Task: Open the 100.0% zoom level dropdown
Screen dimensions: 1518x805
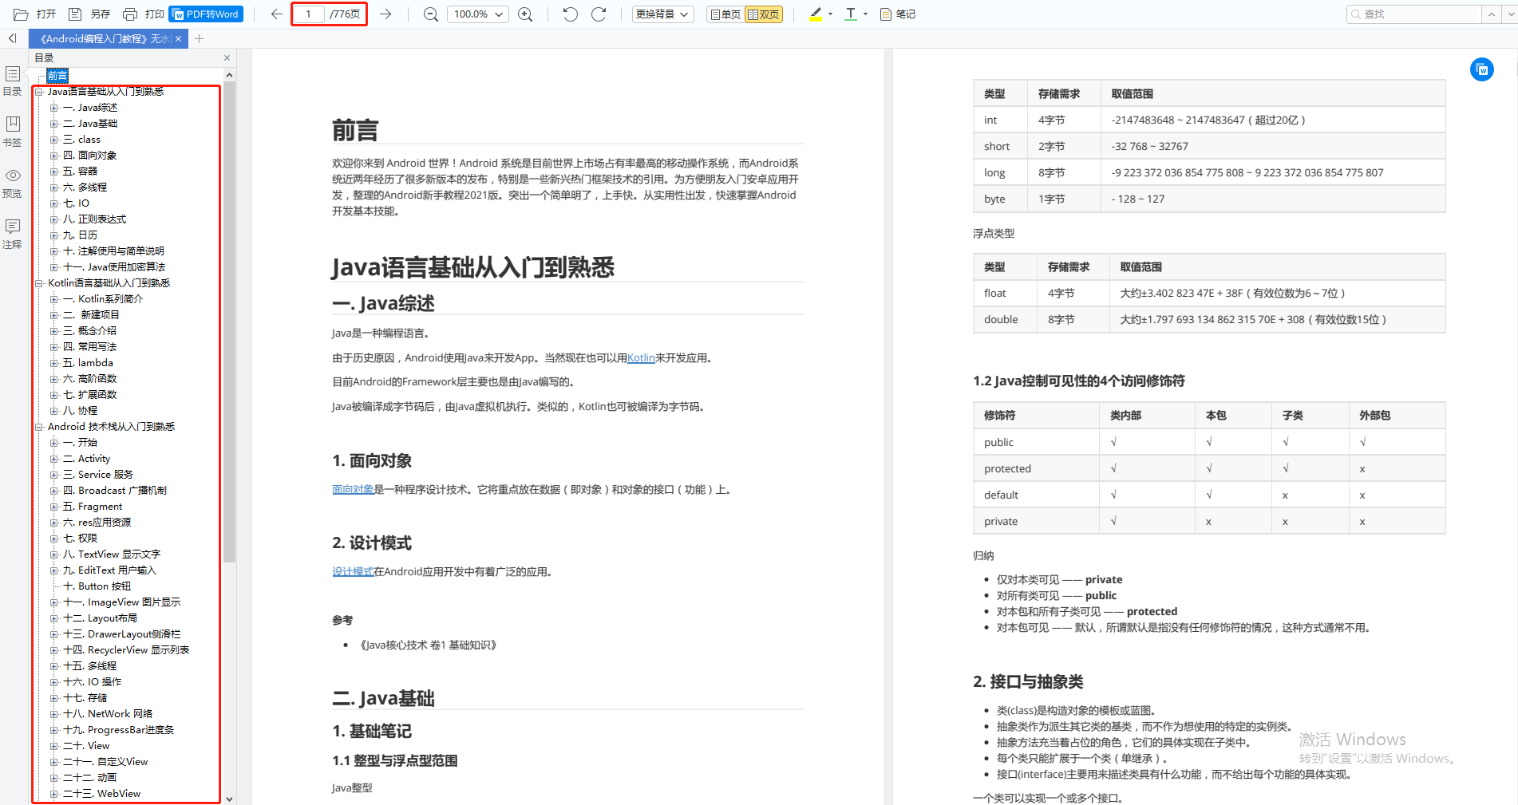Action: [x=478, y=14]
